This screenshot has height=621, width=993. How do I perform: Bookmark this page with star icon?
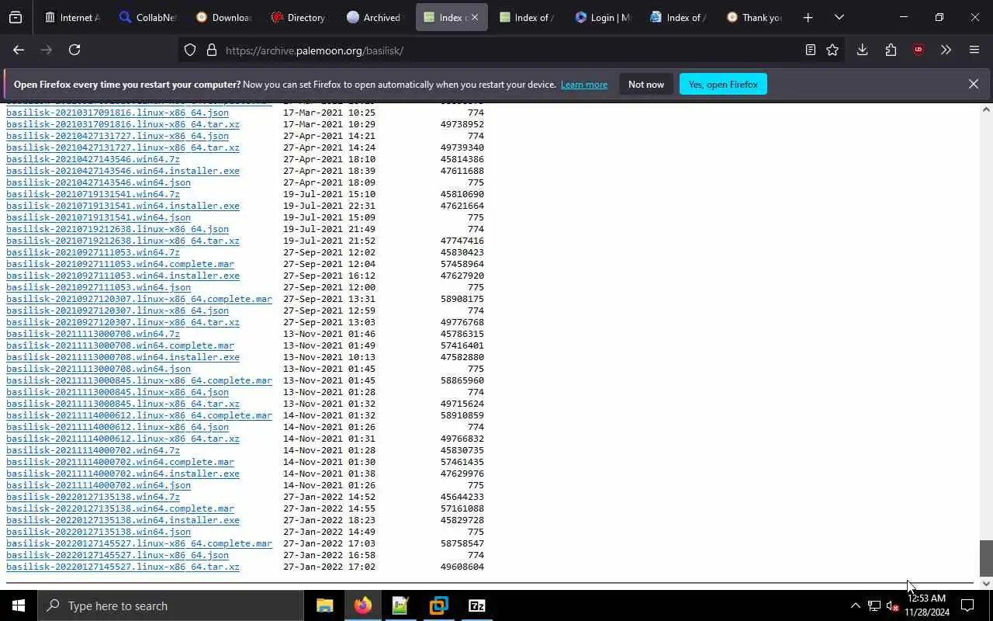pyautogui.click(x=832, y=50)
